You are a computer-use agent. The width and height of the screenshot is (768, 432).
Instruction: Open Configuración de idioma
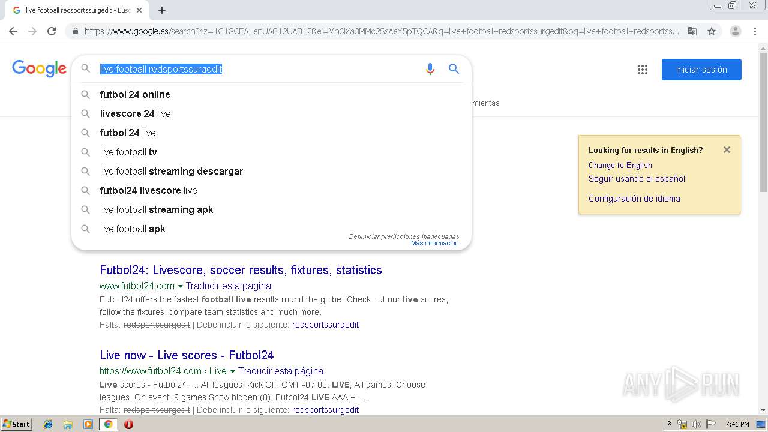pos(634,199)
